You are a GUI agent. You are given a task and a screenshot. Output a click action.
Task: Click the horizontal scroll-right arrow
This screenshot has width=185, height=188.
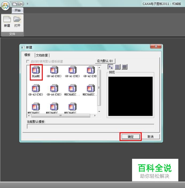95,116
